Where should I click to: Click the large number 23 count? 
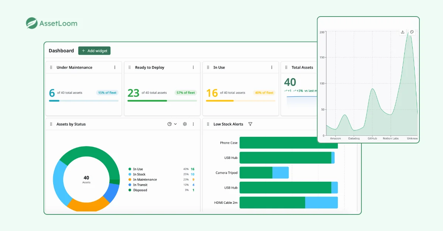pyautogui.click(x=133, y=93)
